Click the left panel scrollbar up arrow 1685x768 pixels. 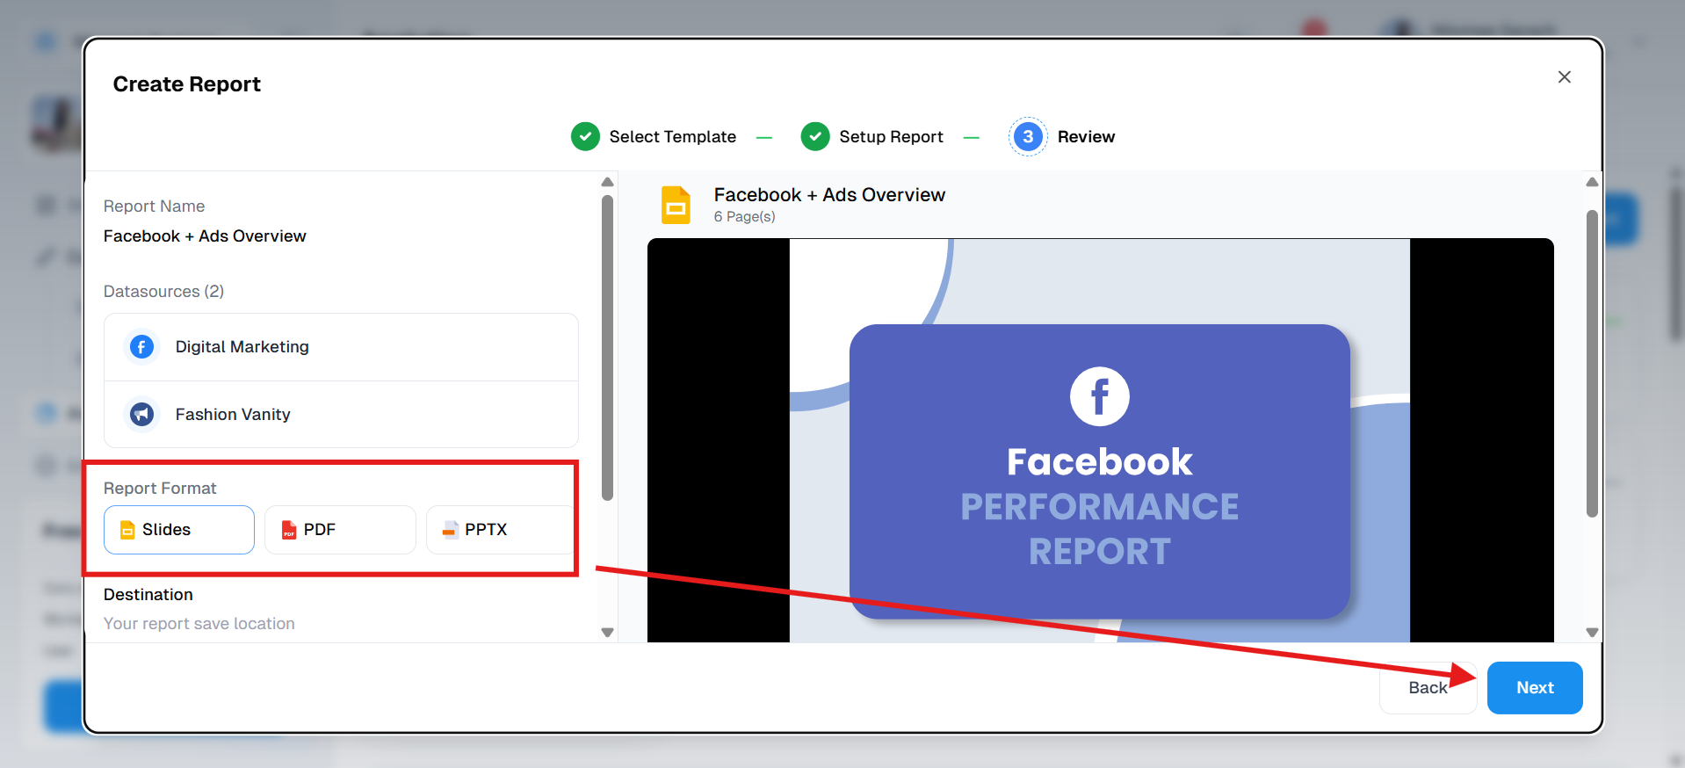[607, 182]
